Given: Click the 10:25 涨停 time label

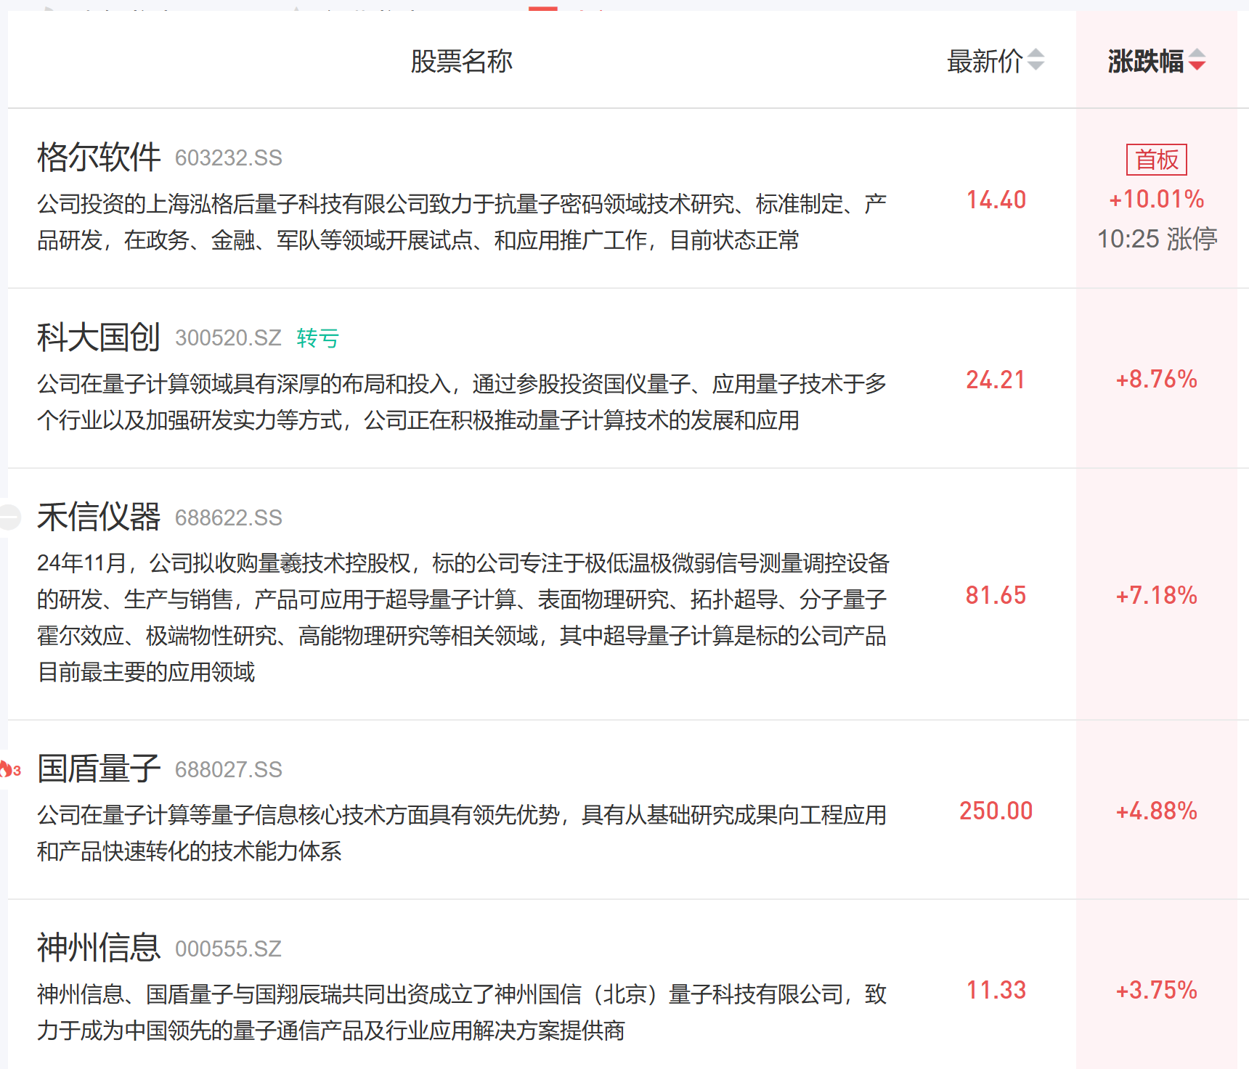Looking at the screenshot, I should pos(1157,239).
